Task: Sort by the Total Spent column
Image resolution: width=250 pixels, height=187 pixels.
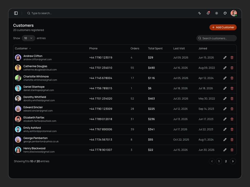Action: pos(155,48)
